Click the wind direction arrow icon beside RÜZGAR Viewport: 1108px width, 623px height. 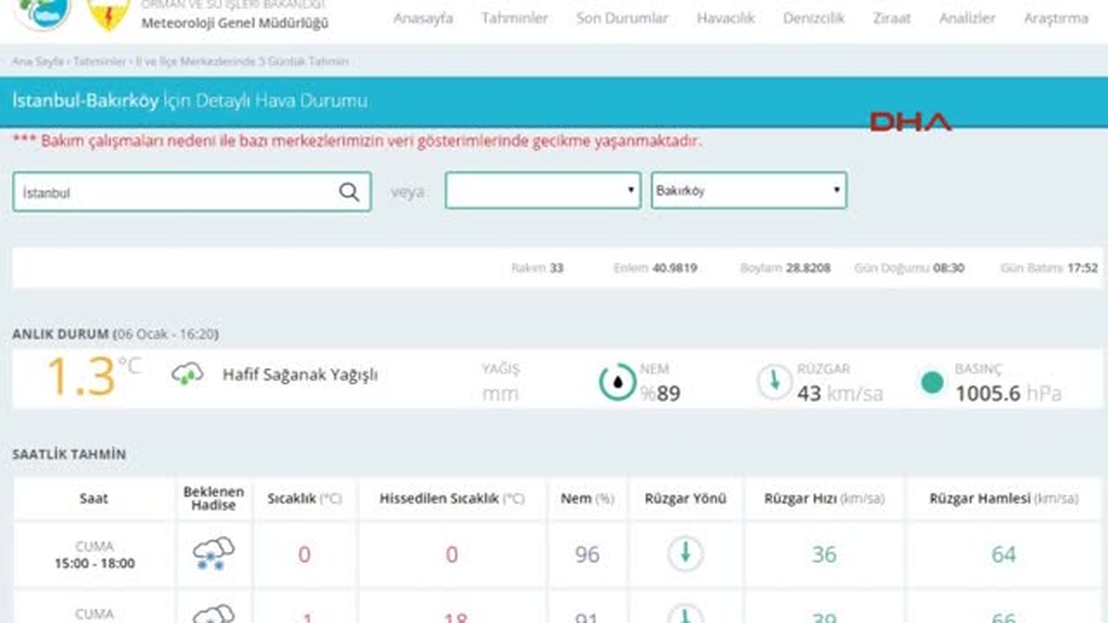click(x=774, y=382)
